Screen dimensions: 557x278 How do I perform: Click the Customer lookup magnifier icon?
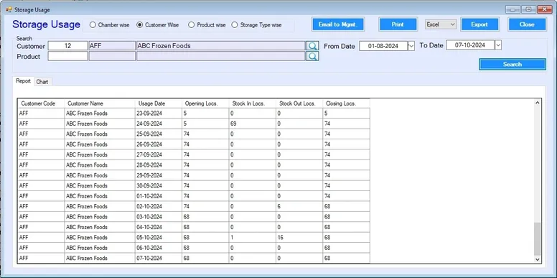312,46
